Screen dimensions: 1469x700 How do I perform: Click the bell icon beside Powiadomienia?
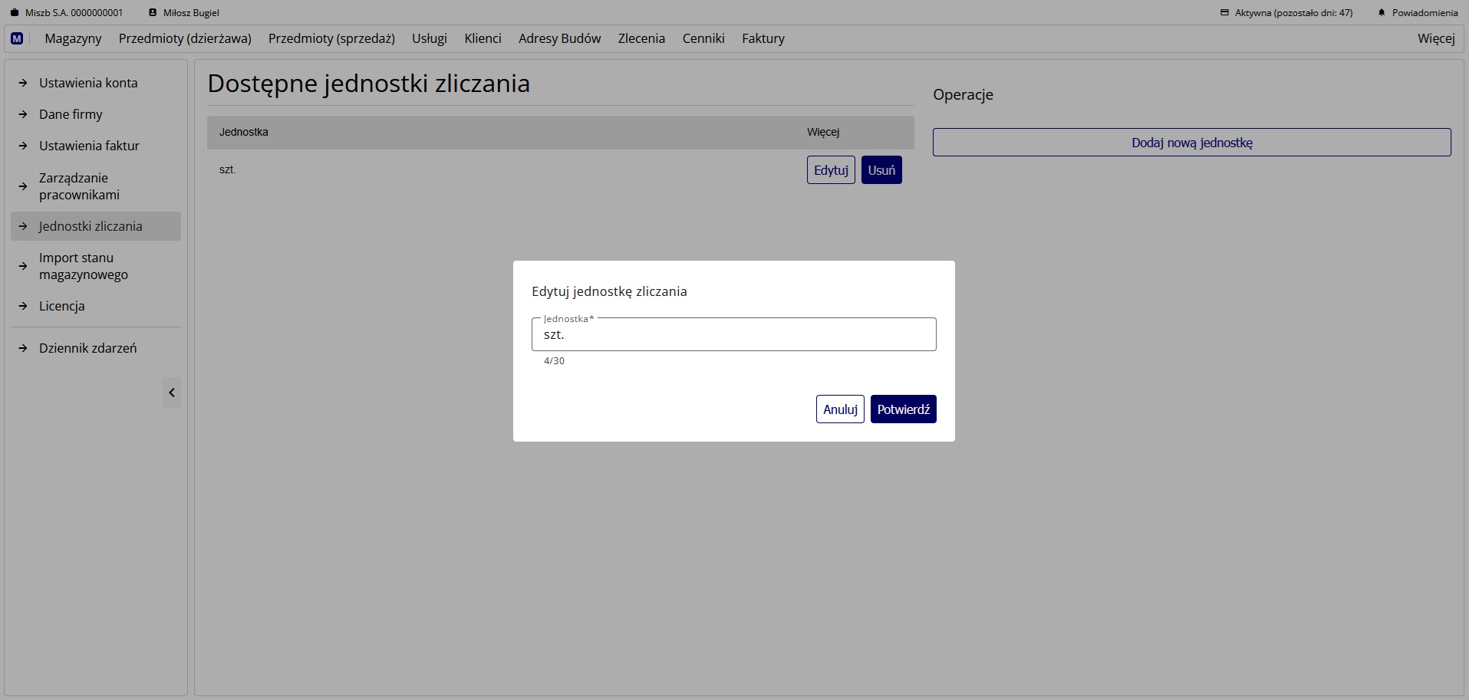[x=1382, y=13]
